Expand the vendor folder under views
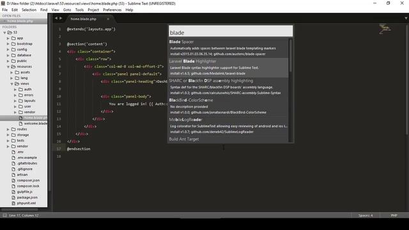Viewport: 409px width, 230px height. coord(15,112)
